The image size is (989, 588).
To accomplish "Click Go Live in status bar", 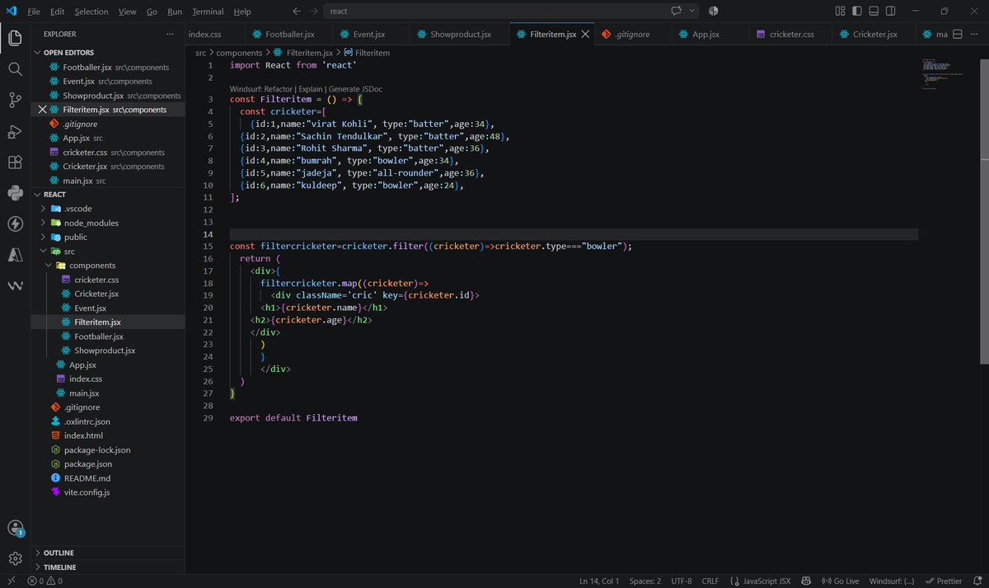I will [x=840, y=581].
